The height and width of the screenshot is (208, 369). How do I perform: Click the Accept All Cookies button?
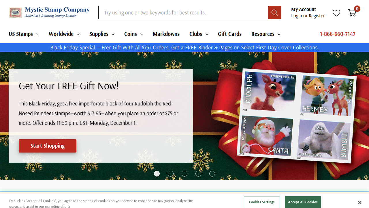303,202
